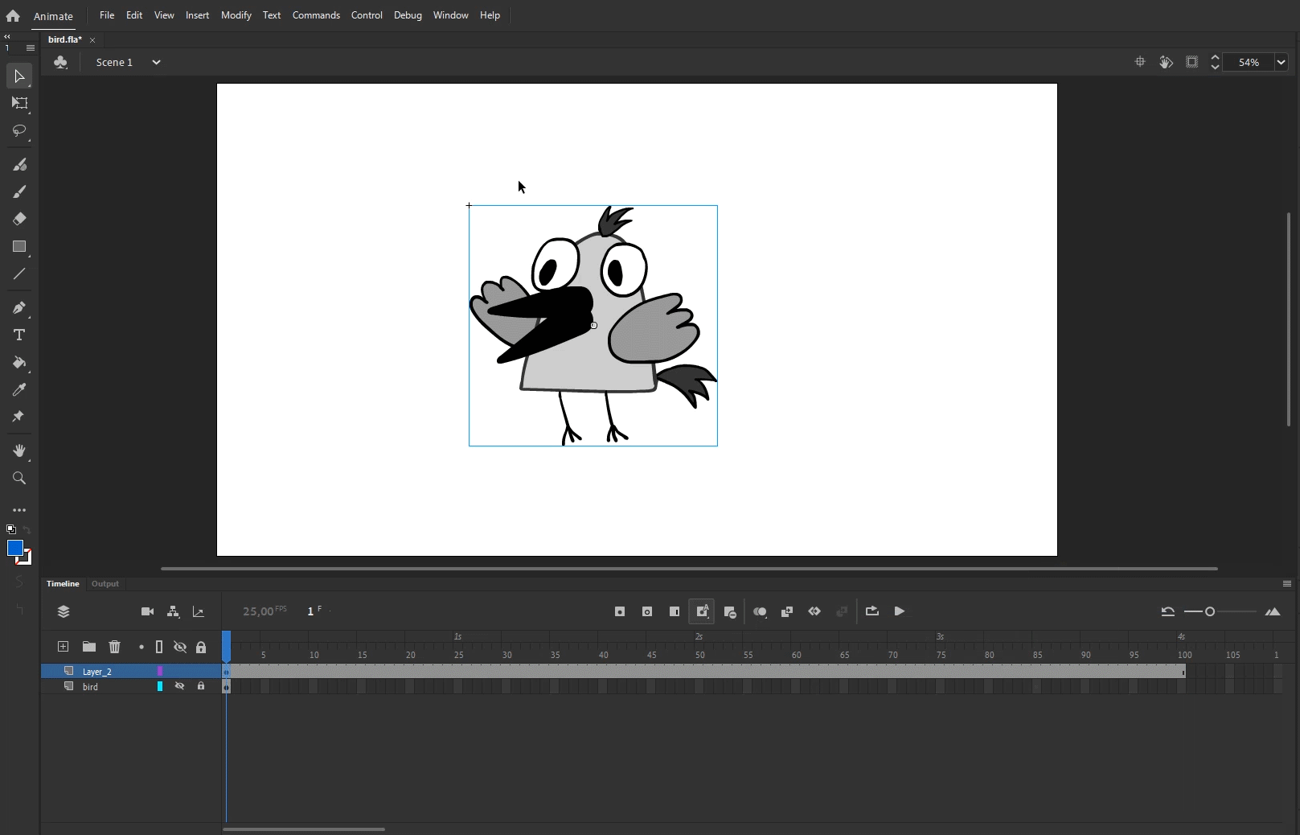Select the Text tool

pyautogui.click(x=19, y=335)
